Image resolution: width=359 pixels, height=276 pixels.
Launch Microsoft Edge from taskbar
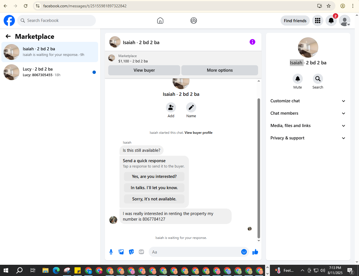[x=56, y=270]
